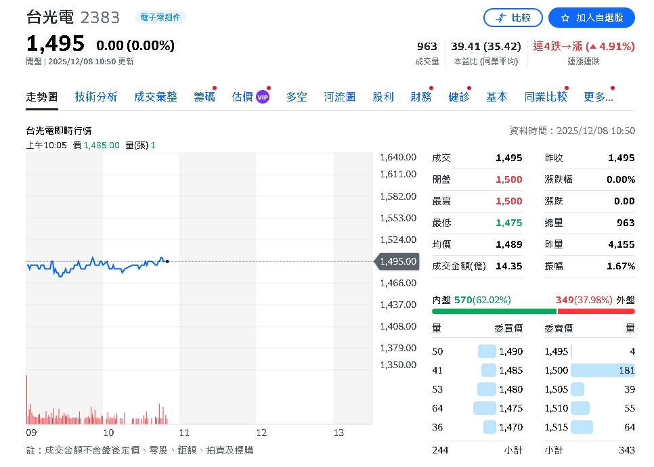Viewport: 654px width, 467px height.
Task: Open the 股利 tab
Action: (383, 97)
